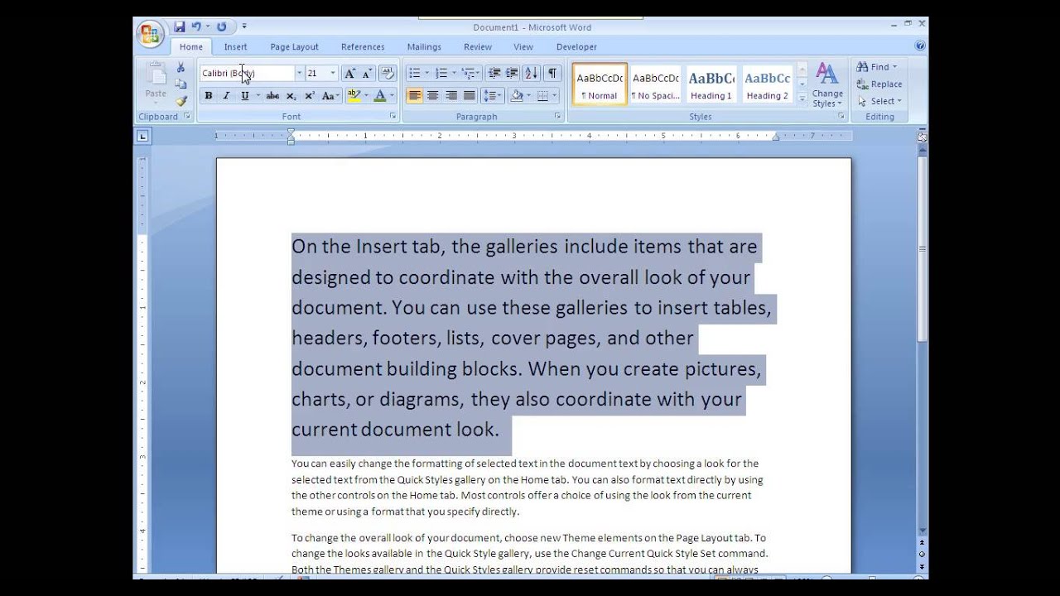Open Change Case dropdown

coord(330,96)
